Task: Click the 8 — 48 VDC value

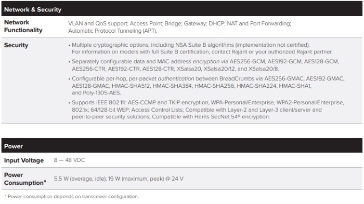Action: pyautogui.click(x=69, y=160)
